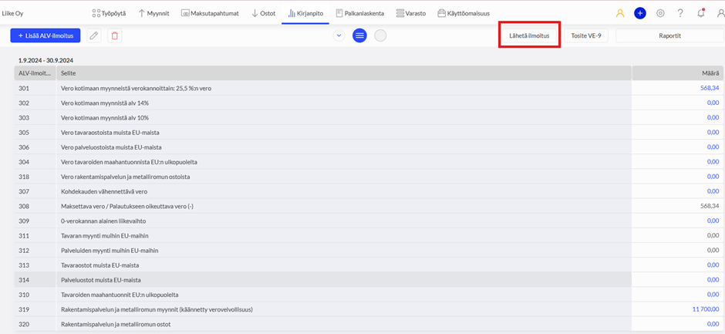Select the Kirjanpito tab

305,13
